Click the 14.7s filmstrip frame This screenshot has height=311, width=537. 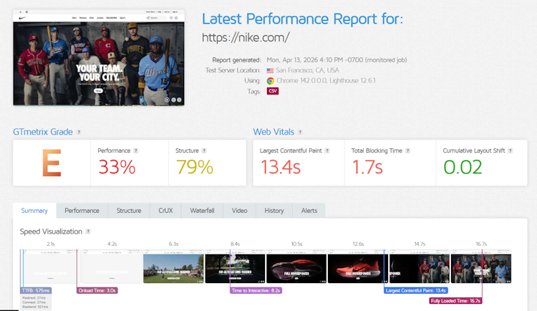point(420,267)
